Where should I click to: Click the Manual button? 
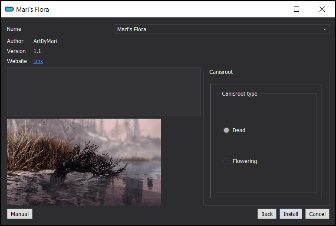click(x=20, y=214)
